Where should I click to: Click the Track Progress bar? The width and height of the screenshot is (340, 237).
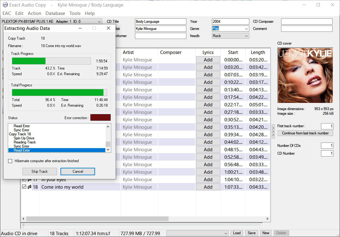[51, 61]
